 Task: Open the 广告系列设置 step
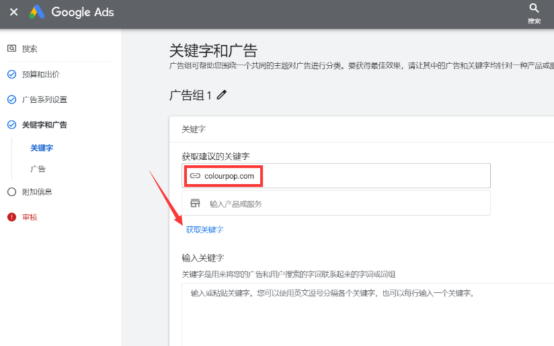tap(44, 99)
